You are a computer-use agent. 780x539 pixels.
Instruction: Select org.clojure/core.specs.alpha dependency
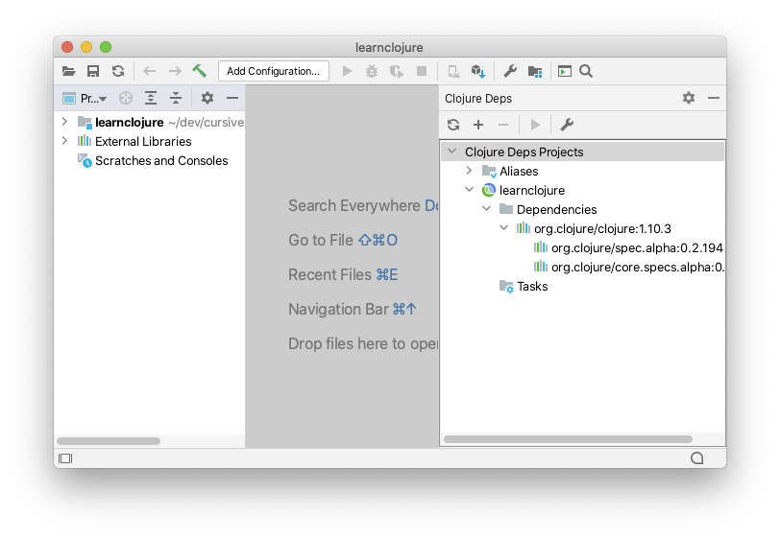point(638,268)
